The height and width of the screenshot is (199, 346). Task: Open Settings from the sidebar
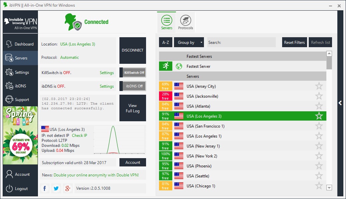[x=20, y=72]
